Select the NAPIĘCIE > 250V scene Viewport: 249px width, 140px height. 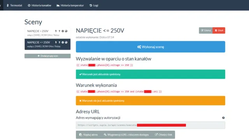click(47, 33)
